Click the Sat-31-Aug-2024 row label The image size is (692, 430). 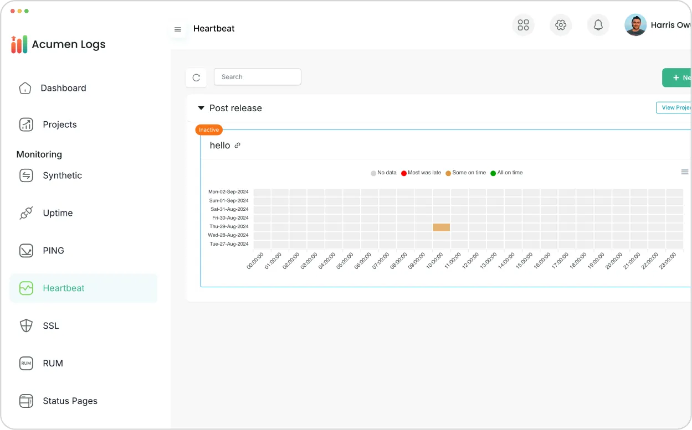click(x=229, y=209)
